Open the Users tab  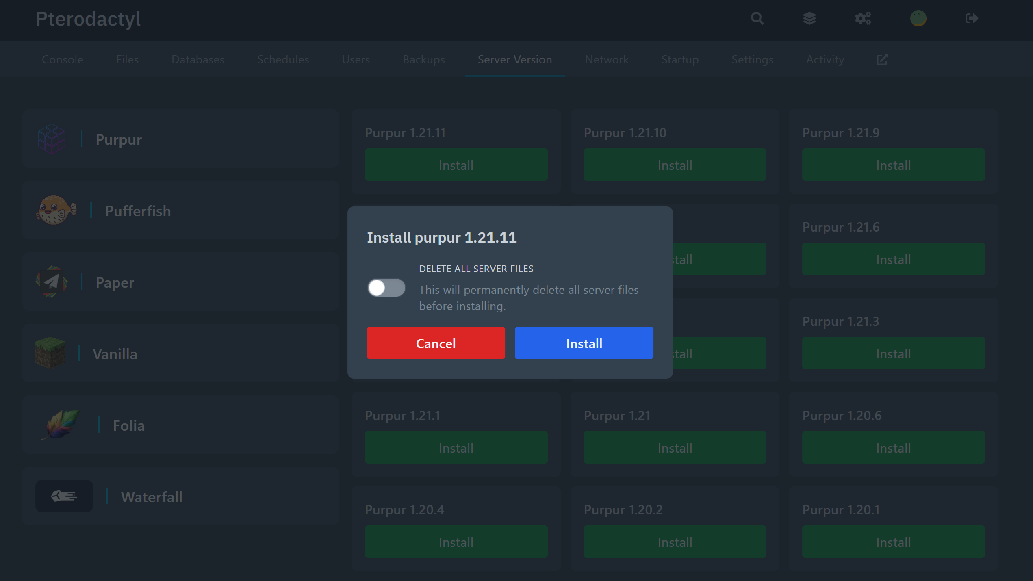click(356, 59)
